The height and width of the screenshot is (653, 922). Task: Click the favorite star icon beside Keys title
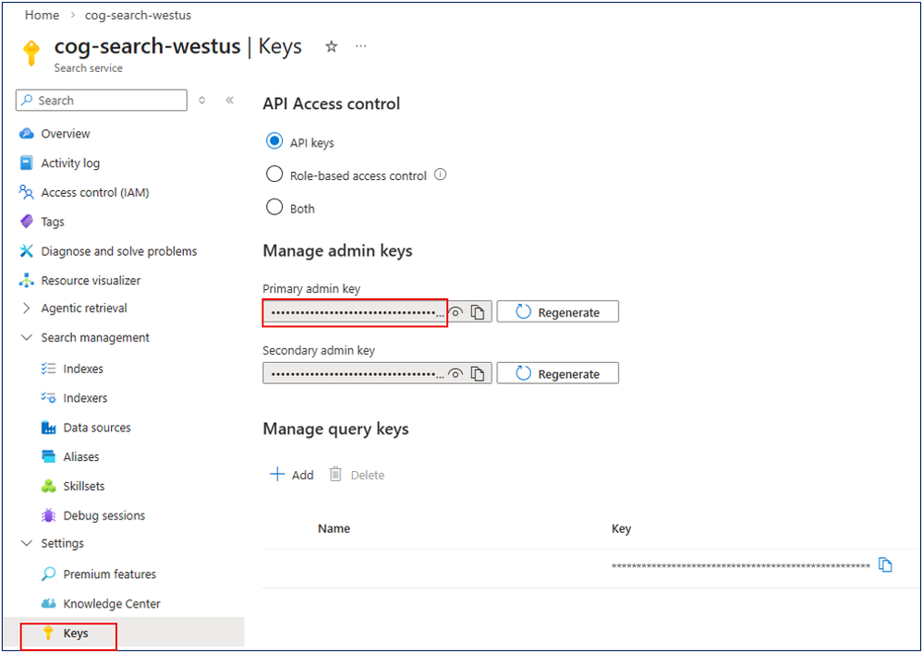click(332, 46)
